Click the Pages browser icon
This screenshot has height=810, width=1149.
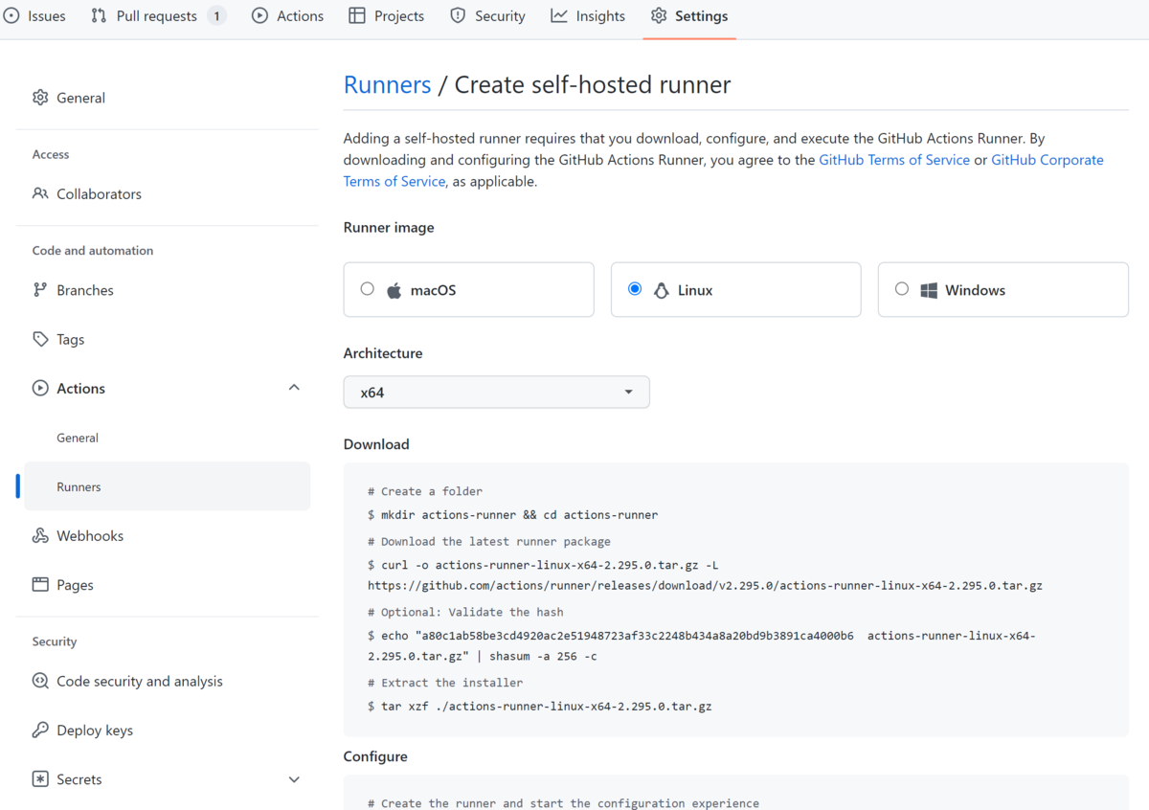40,585
